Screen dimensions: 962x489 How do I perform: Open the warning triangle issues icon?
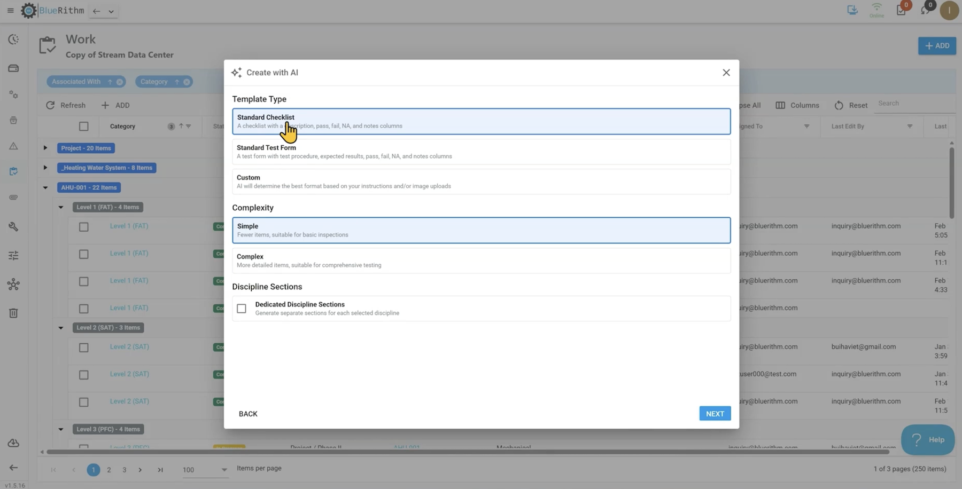click(13, 146)
